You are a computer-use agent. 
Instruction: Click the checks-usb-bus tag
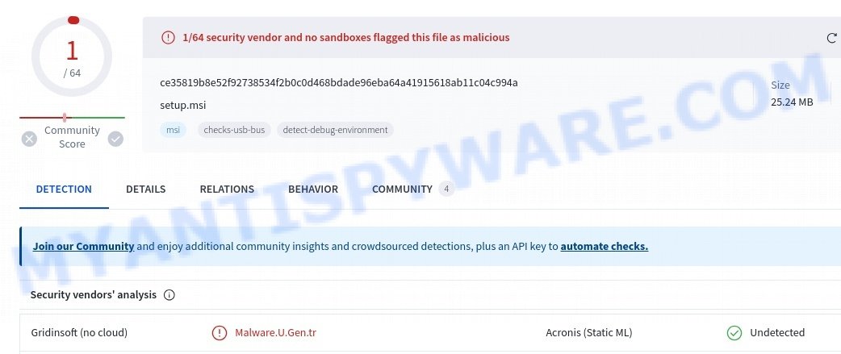click(234, 130)
